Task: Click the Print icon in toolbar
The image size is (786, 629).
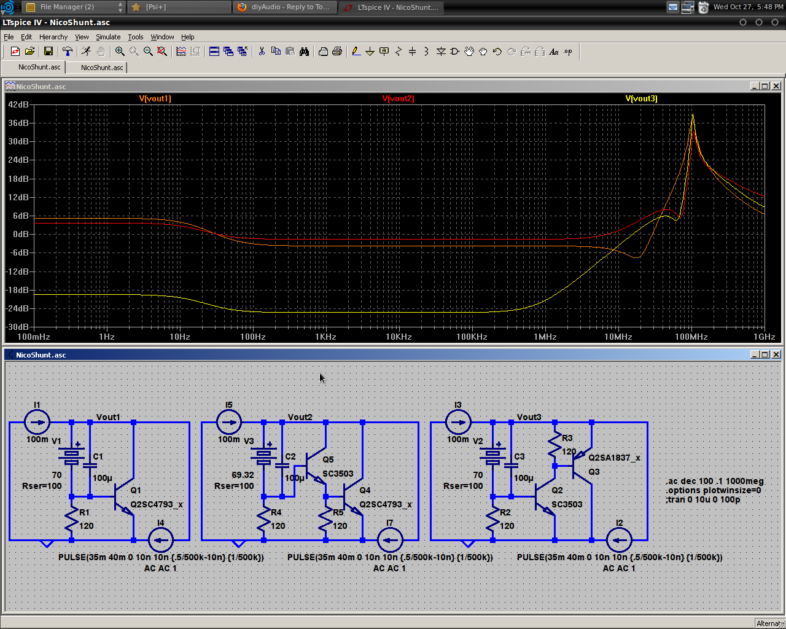Action: point(323,52)
